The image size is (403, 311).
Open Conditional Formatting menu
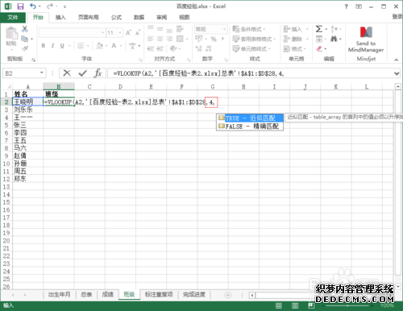point(249,29)
